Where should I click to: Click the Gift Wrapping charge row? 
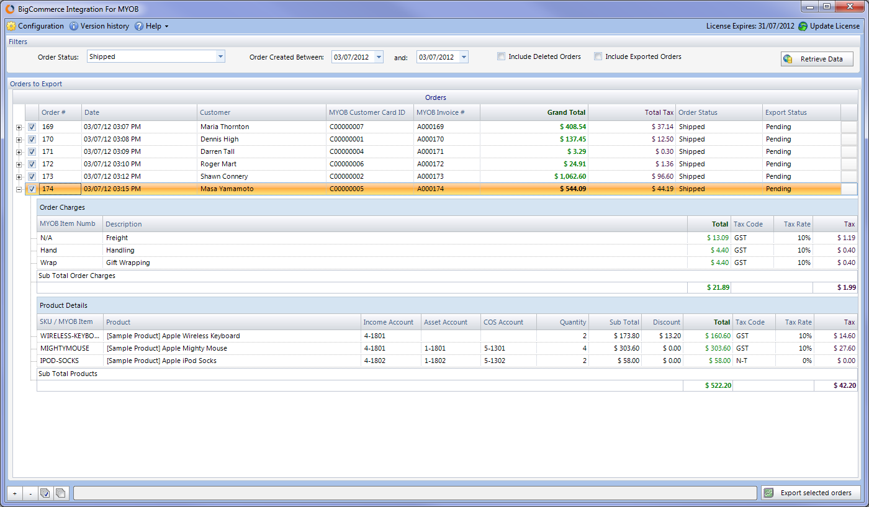447,262
